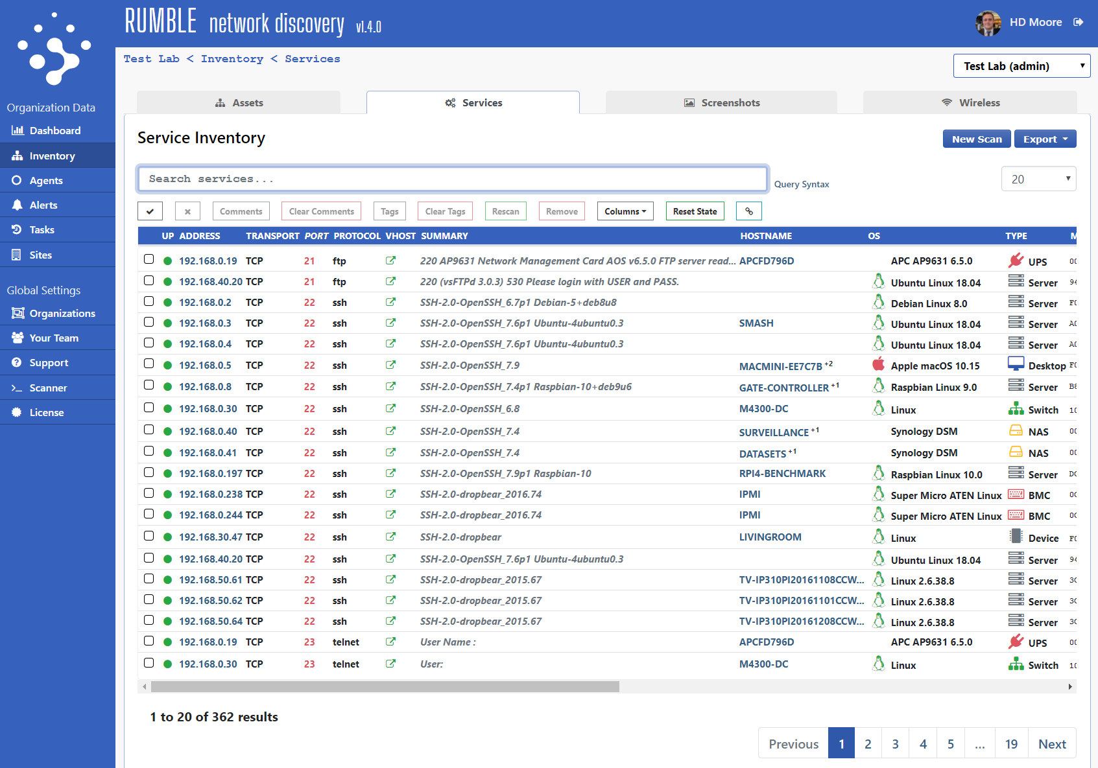This screenshot has height=768, width=1098.
Task: Open the Wireless tab
Action: point(971,102)
